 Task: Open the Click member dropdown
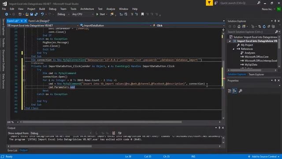(x=189, y=26)
